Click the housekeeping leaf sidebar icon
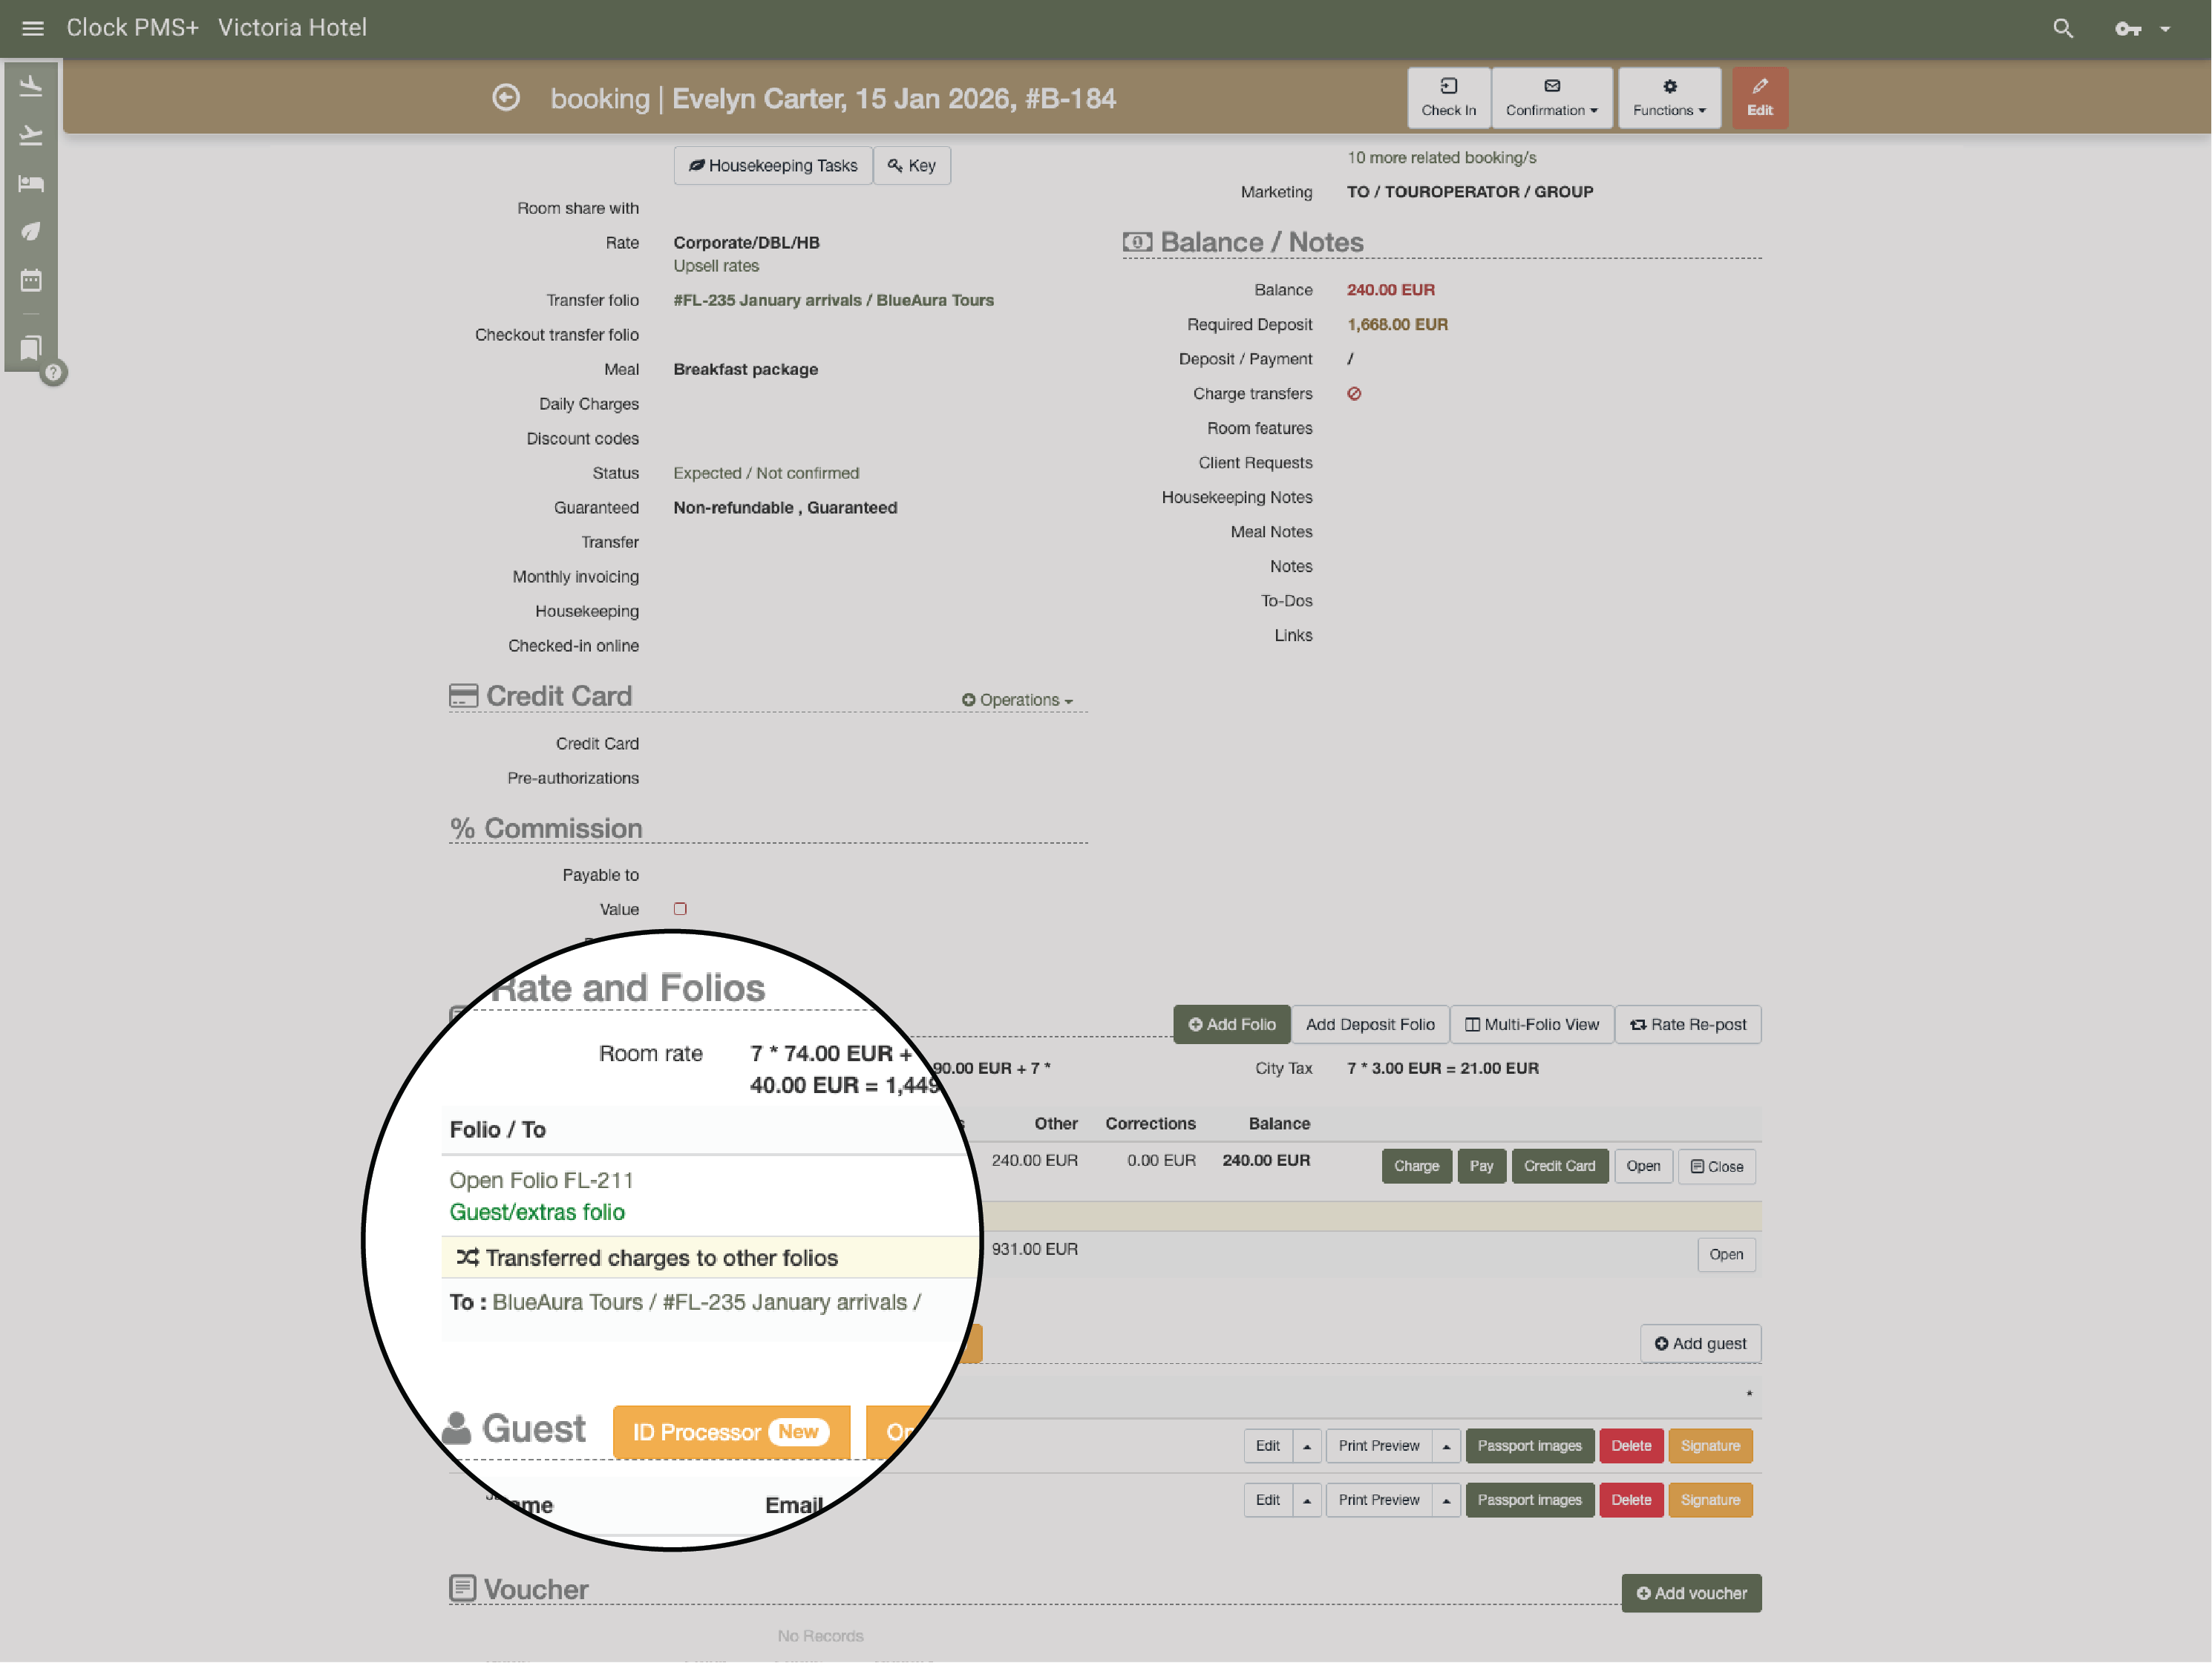The height and width of the screenshot is (1663, 2212). coord(31,231)
